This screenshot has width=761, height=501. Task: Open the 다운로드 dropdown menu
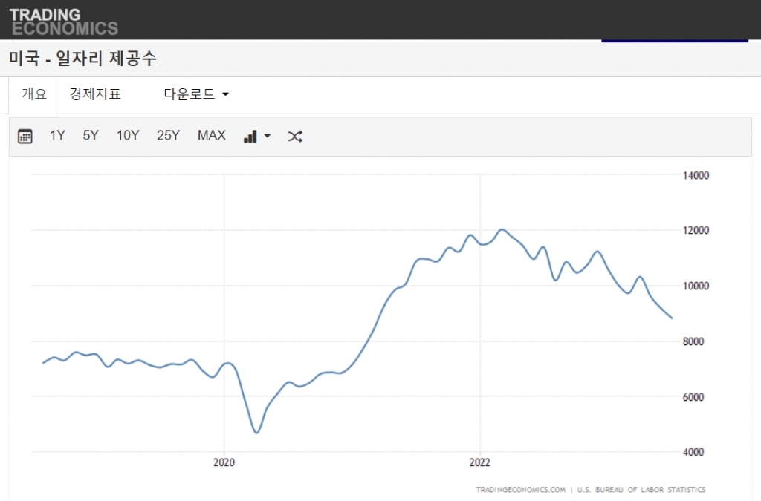(196, 94)
